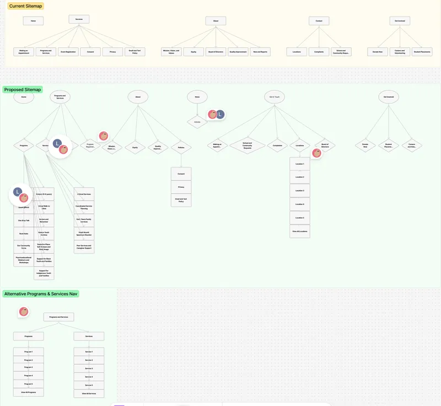Select Donate Now box in Current Sitemap
Screen dimensions: 441x406
(x=378, y=52)
